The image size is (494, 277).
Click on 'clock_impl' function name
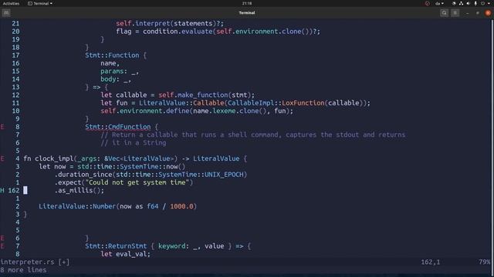point(54,159)
